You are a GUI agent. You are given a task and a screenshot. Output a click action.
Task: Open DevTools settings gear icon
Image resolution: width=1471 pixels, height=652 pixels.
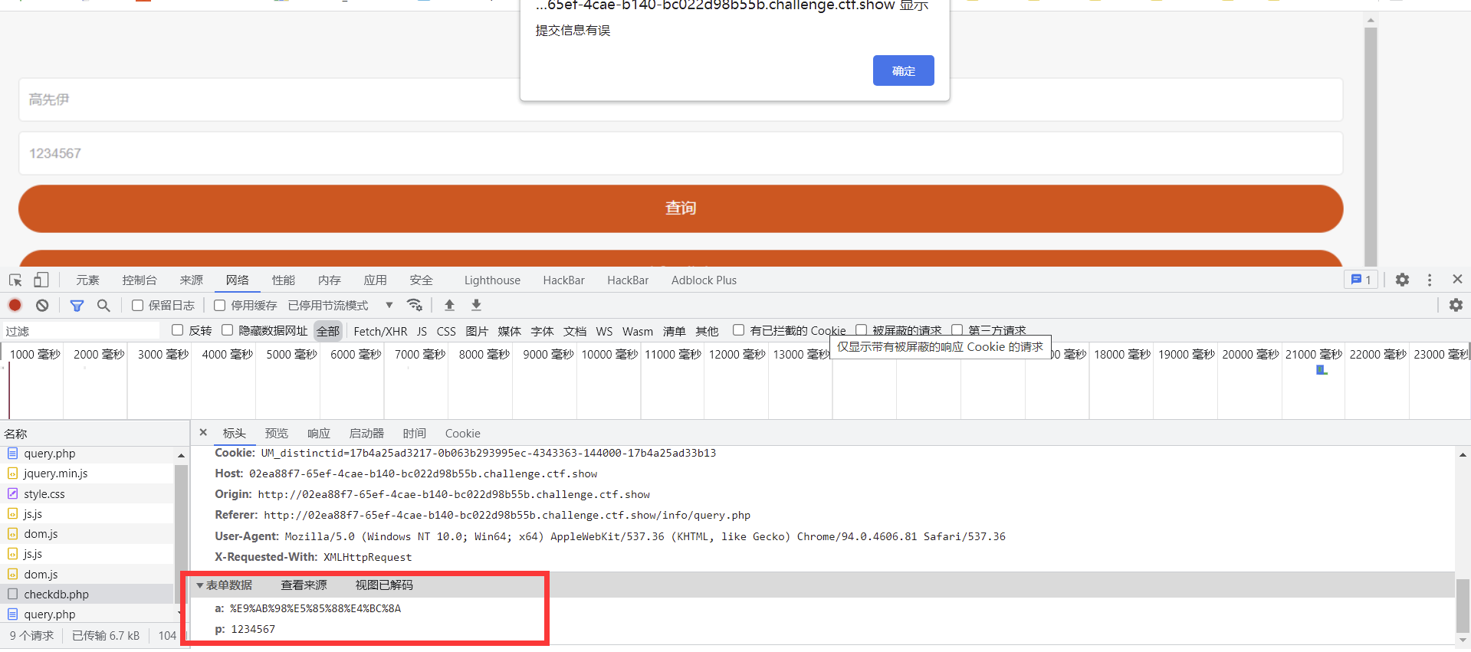coord(1402,280)
